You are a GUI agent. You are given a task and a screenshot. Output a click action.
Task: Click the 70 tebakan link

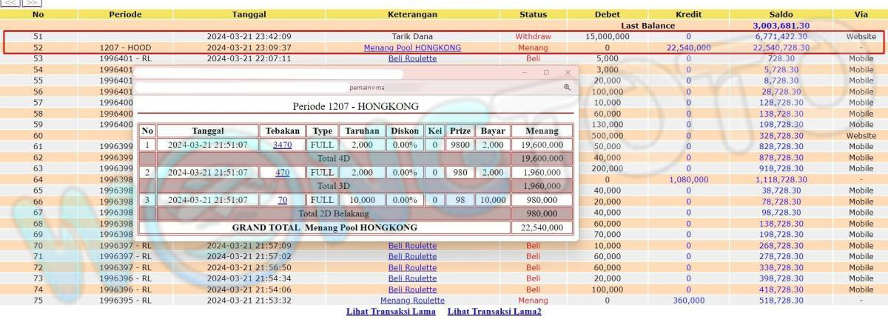pyautogui.click(x=282, y=200)
